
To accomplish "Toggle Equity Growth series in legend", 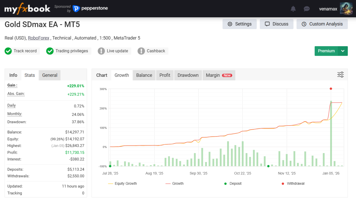I will (122, 184).
